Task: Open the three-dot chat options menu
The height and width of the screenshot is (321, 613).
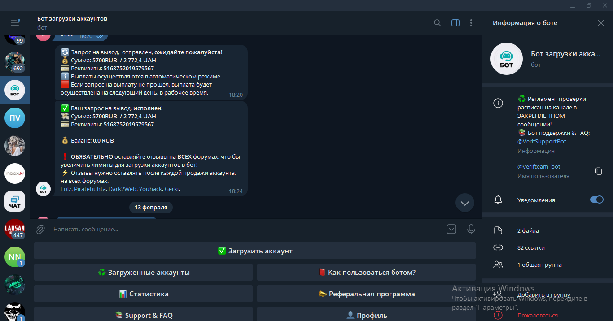Action: [471, 23]
